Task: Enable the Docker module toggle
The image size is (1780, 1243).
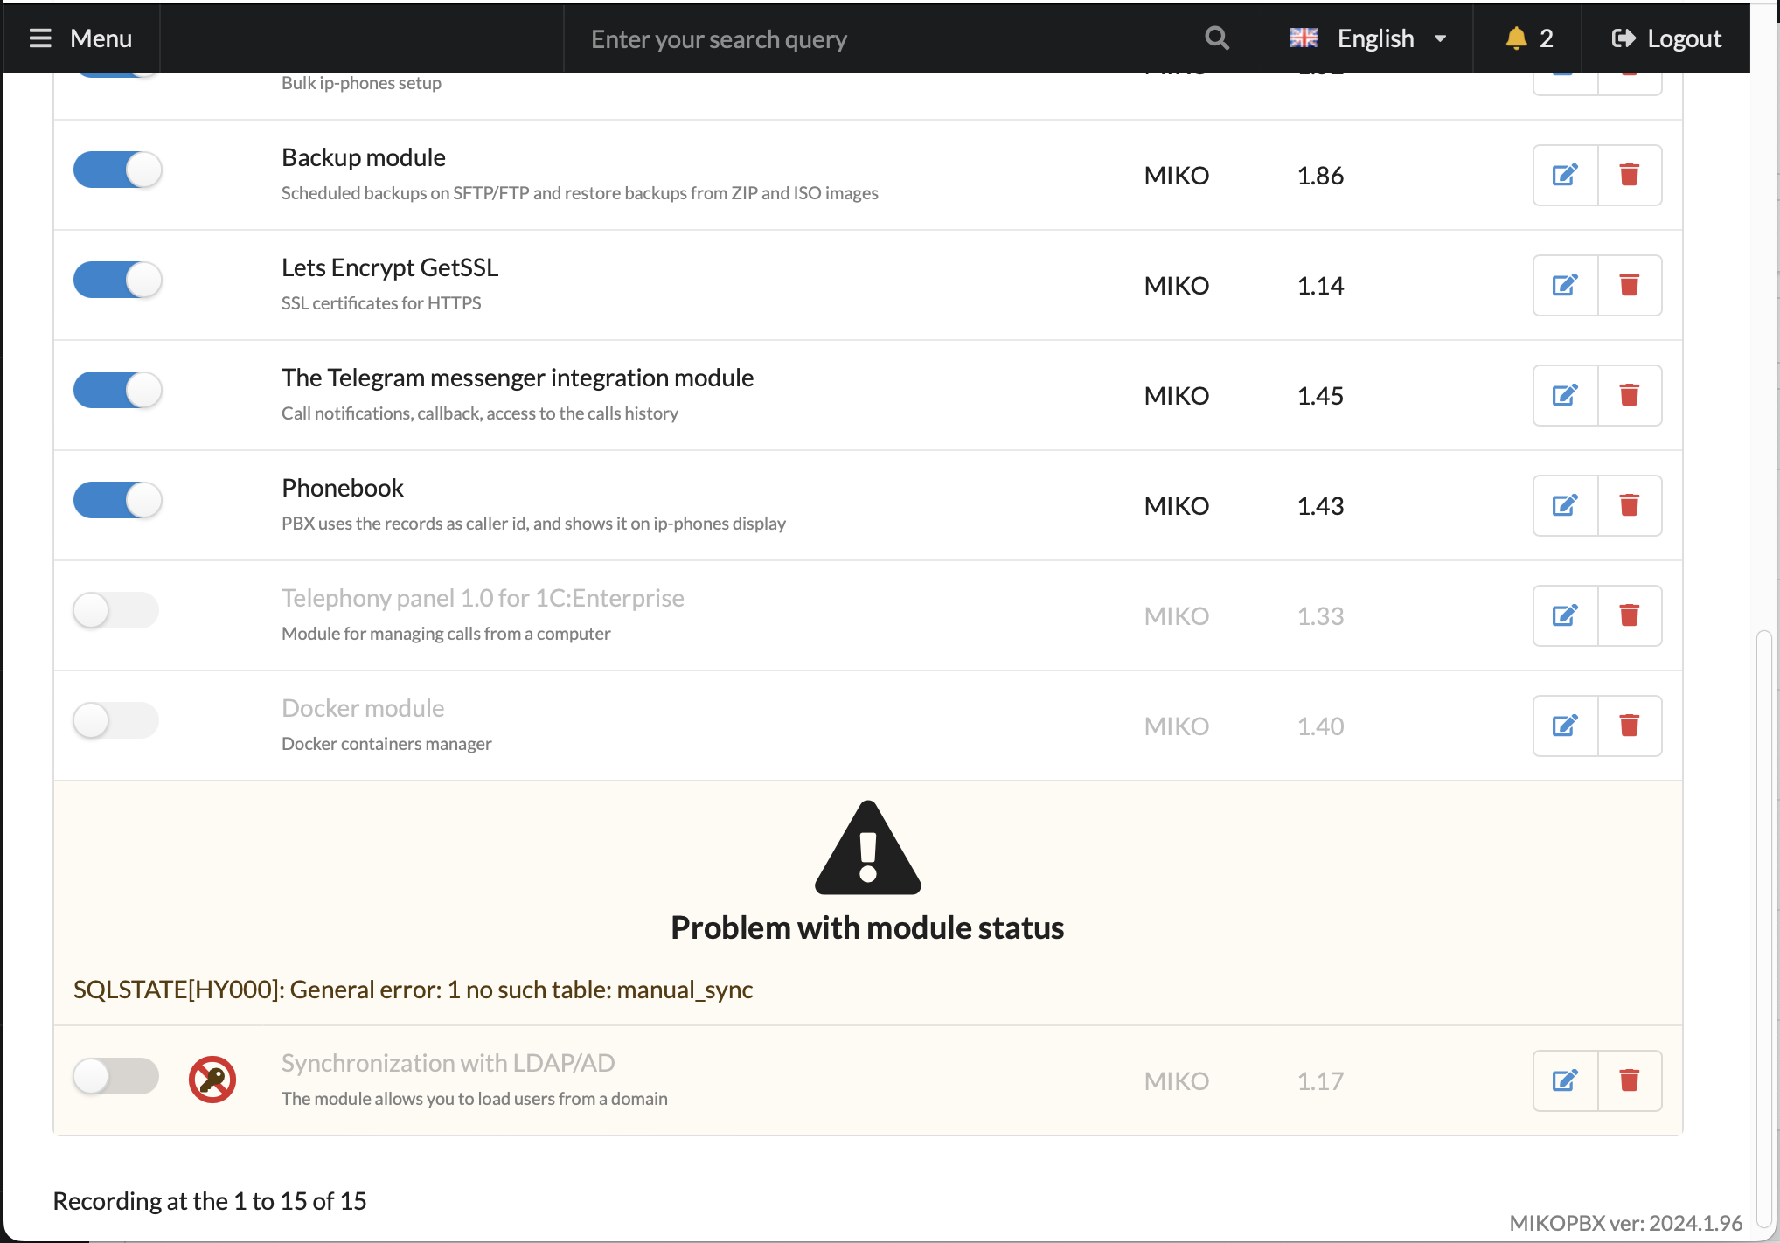Action: [x=115, y=720]
